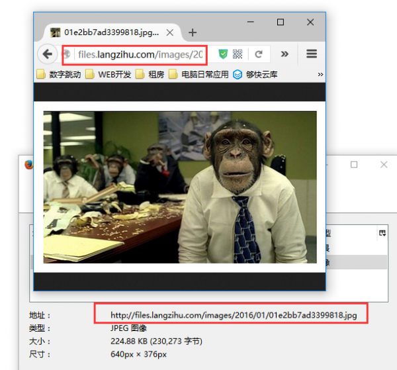Close the background page info window
397x370 pixels.
384,165
